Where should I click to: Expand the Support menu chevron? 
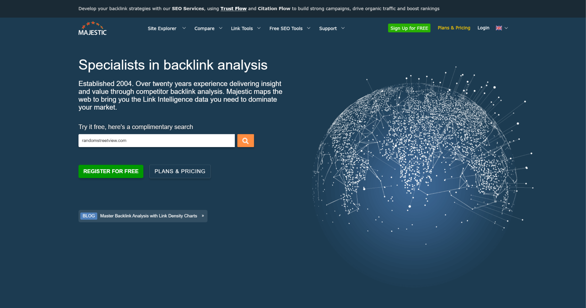point(343,28)
